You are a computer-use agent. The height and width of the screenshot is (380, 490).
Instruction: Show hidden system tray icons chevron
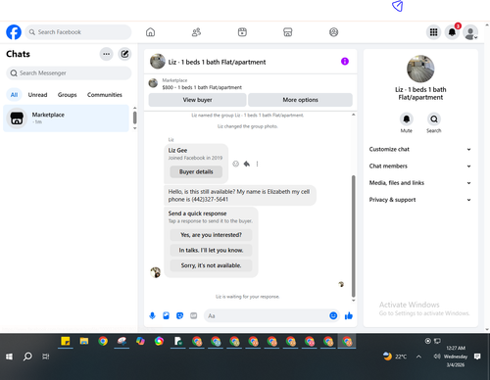click(x=418, y=356)
